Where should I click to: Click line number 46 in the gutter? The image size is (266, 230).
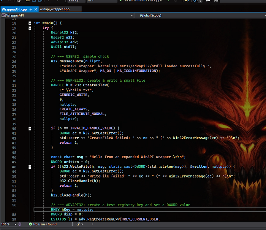click(x=14, y=157)
